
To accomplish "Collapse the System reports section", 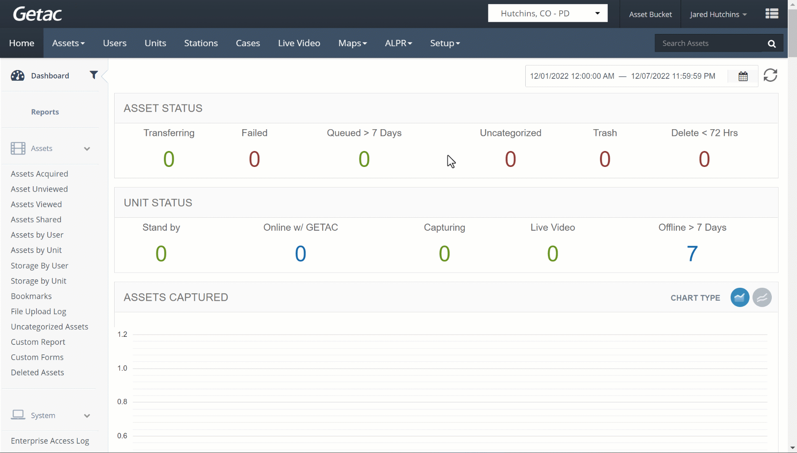I will [87, 416].
